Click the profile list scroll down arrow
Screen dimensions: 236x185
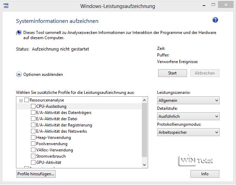pos(144,165)
